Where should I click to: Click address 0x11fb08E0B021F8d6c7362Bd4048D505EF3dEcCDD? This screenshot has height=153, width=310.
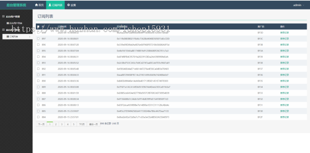tap(143, 39)
